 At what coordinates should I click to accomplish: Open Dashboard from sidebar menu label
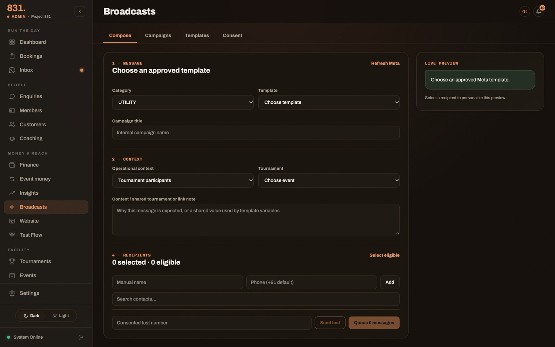(x=33, y=42)
